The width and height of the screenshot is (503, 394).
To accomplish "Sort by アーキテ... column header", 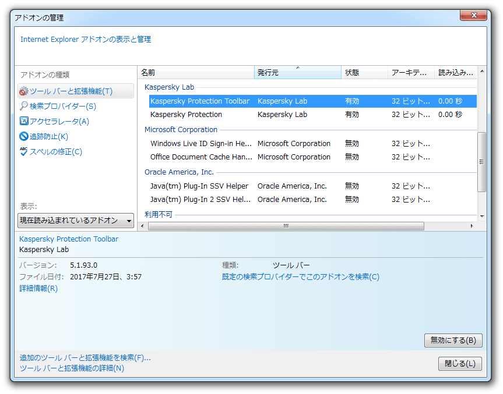I will tap(411, 73).
